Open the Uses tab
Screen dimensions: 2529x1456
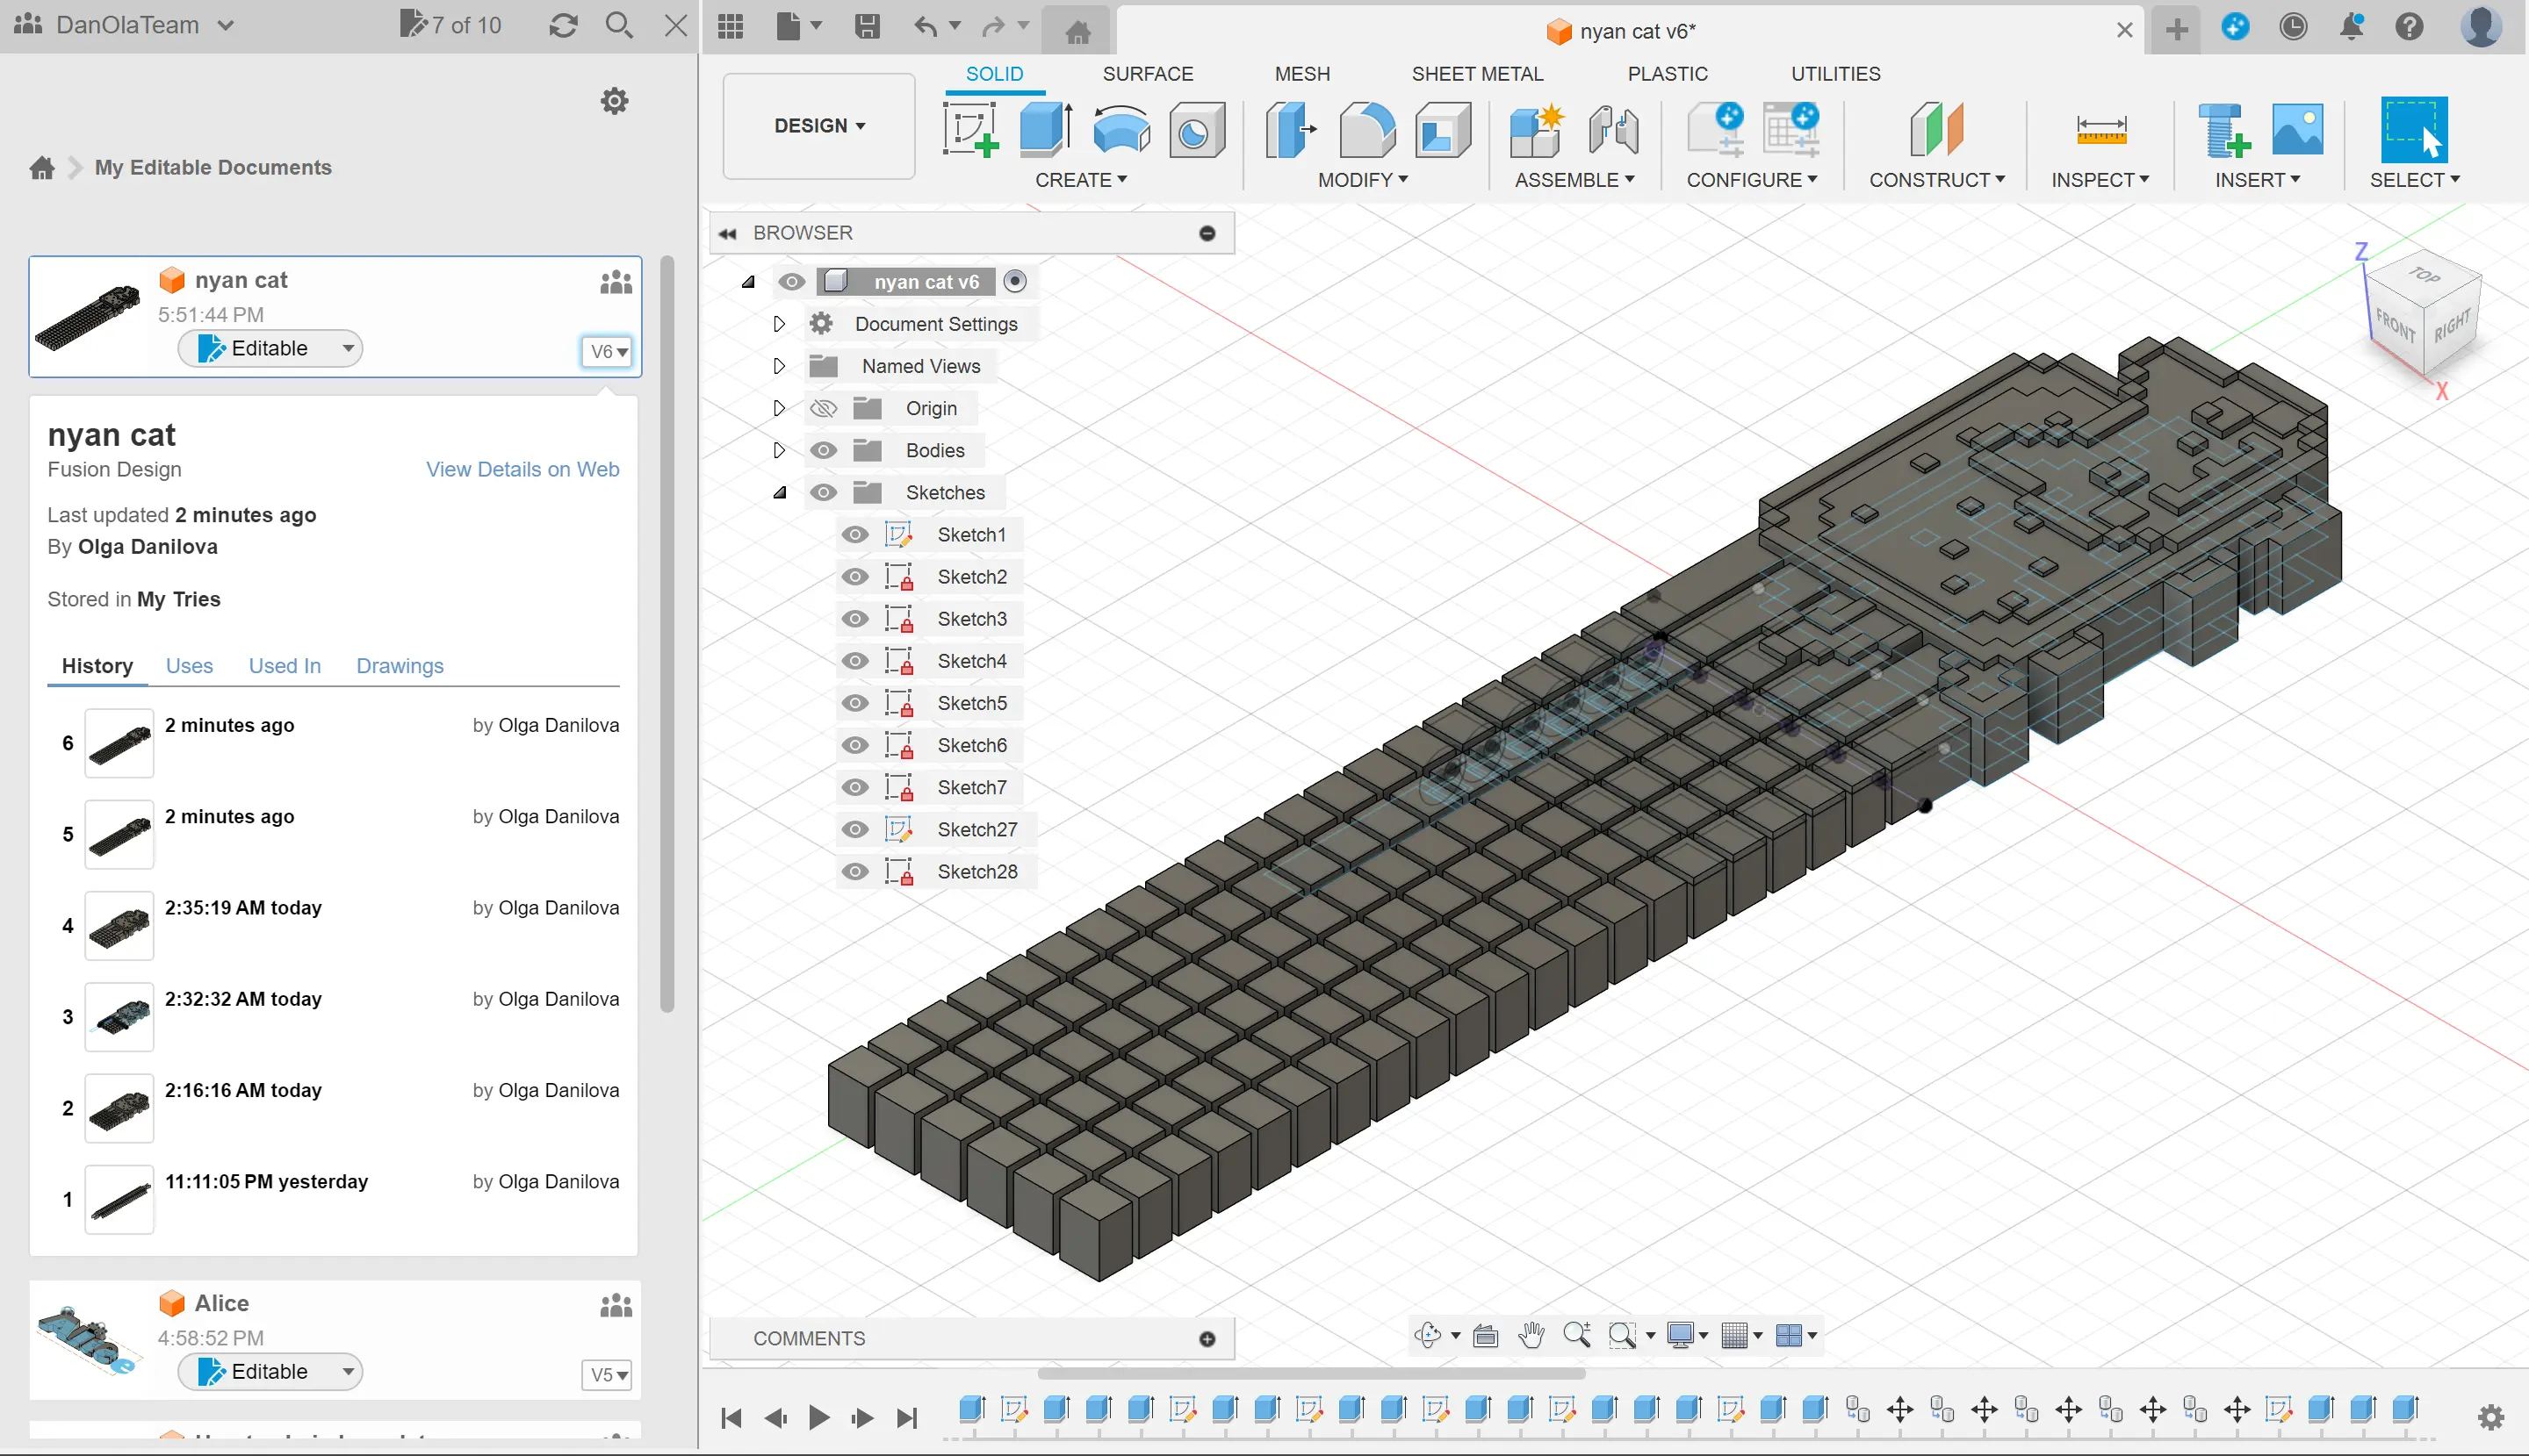pos(189,666)
